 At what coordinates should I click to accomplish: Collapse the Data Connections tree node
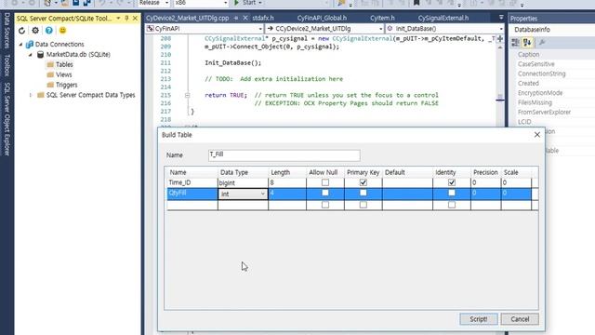[20, 45]
